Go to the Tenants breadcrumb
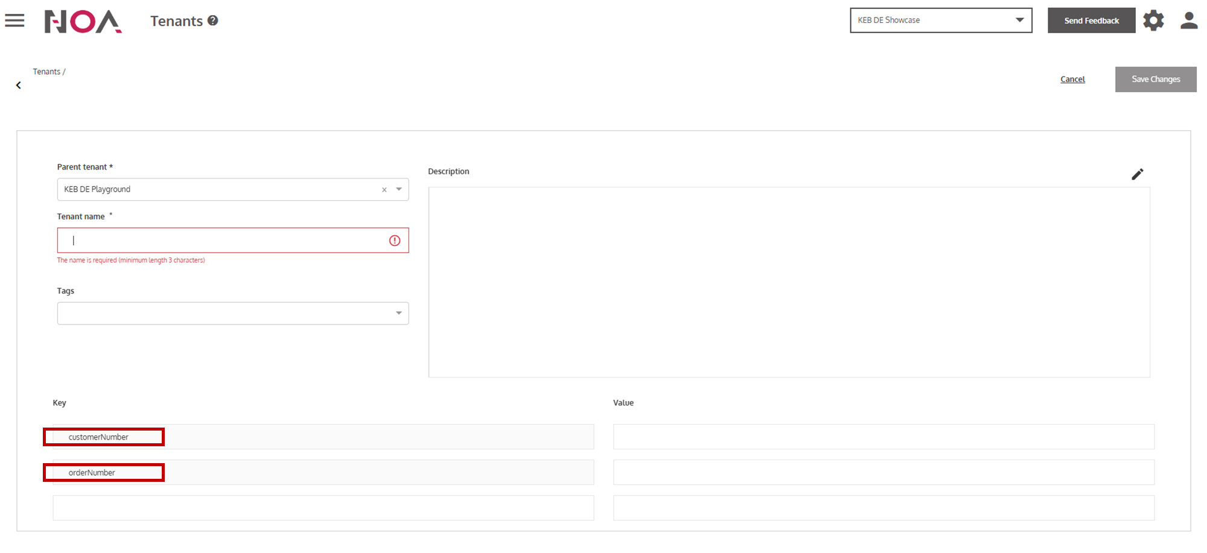The width and height of the screenshot is (1207, 553). tap(46, 72)
